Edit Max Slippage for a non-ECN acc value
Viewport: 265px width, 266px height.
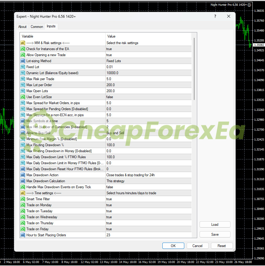[148, 115]
